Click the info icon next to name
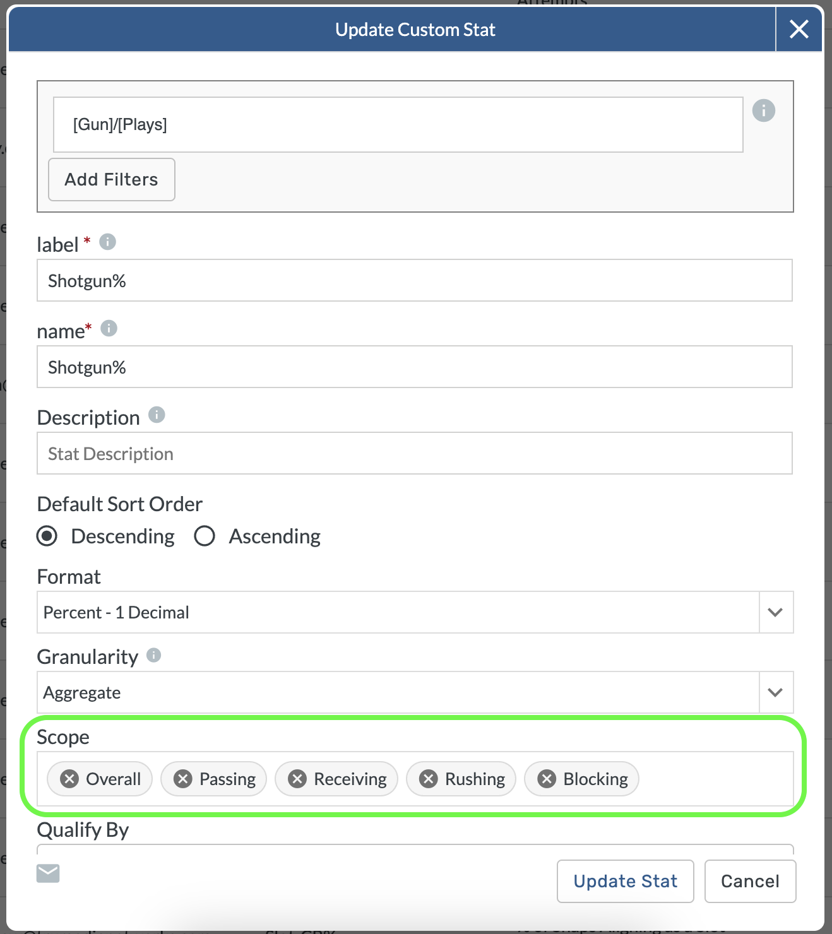832x934 pixels. pyautogui.click(x=109, y=328)
